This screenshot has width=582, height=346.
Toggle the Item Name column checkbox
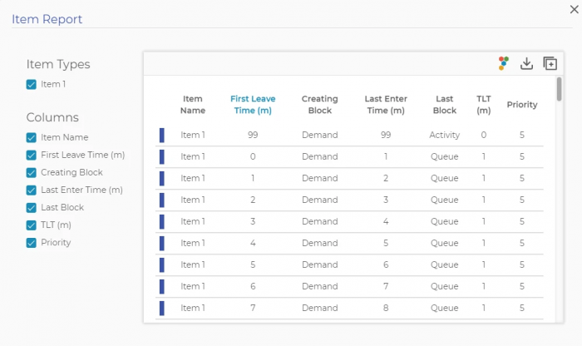[32, 138]
